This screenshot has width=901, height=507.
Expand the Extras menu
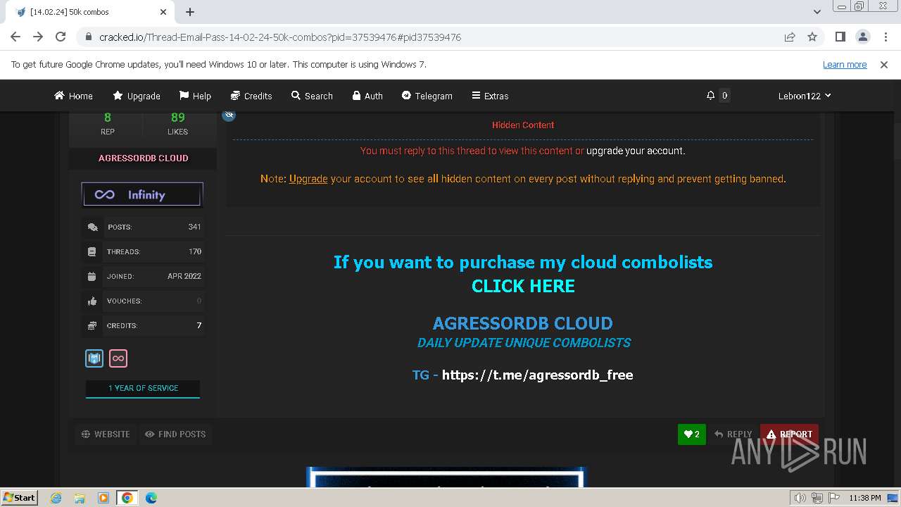pos(490,96)
